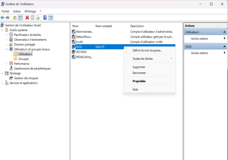Viewport: 228px width, 160px height.
Task: Expand Services et applications node
Action: [3, 83]
